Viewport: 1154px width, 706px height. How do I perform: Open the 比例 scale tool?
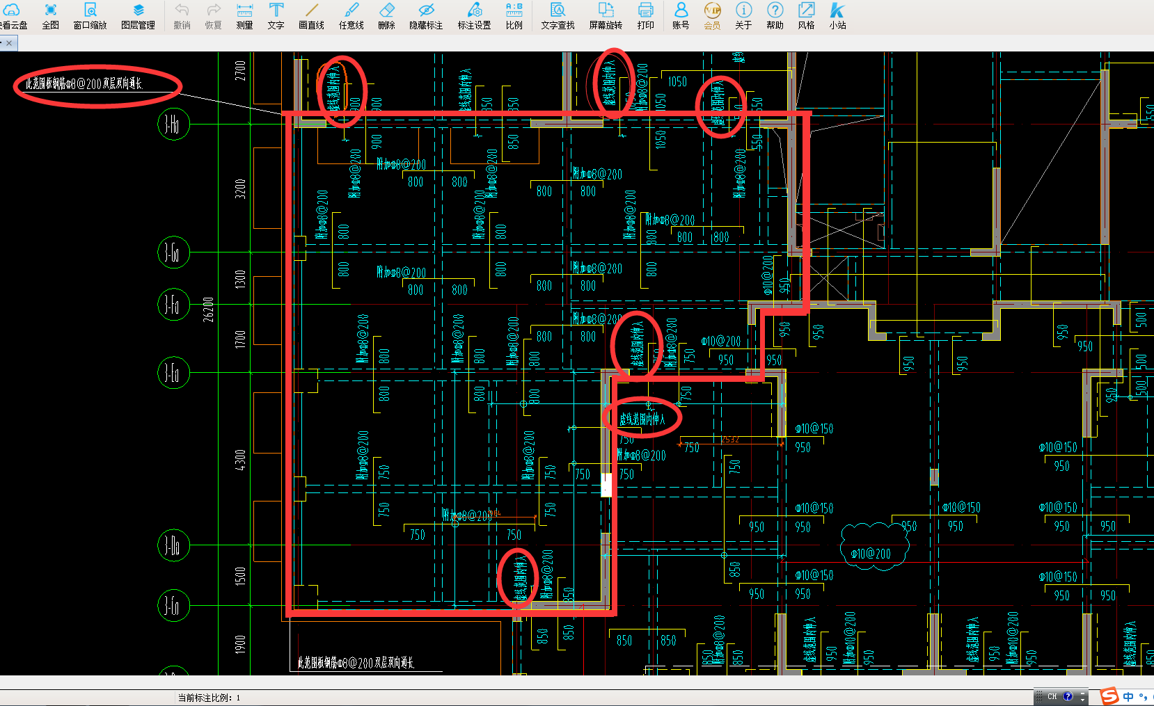(x=514, y=16)
